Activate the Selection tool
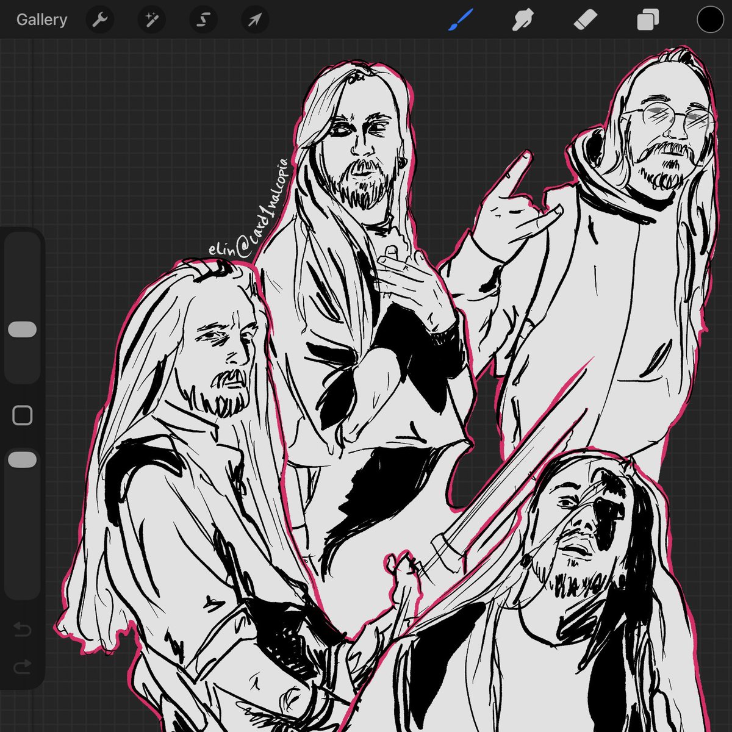Screen dimensions: 732x732 coord(203,20)
